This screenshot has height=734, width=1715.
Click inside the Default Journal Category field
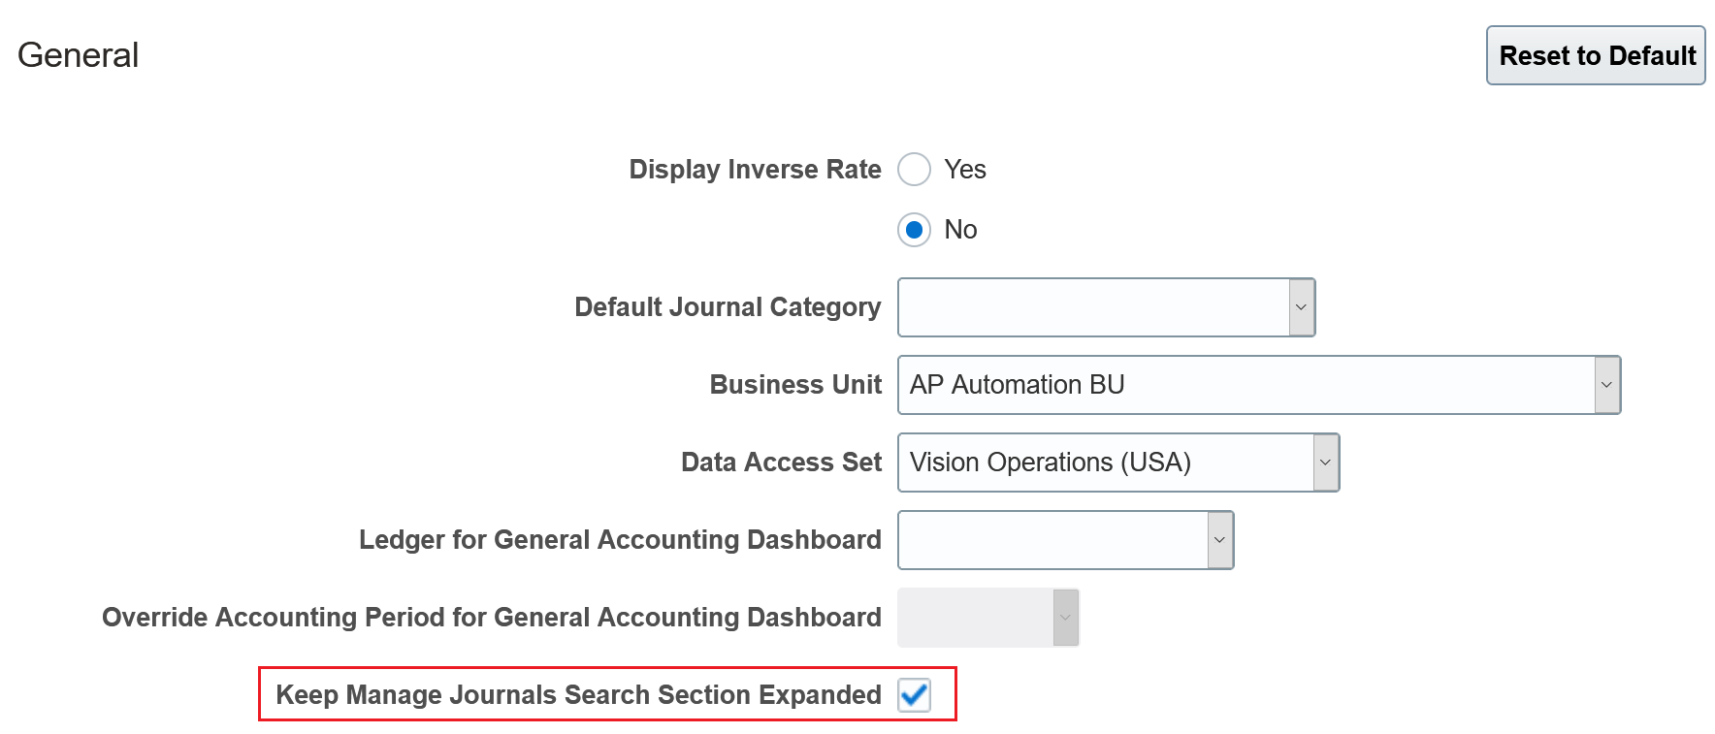click(x=1093, y=307)
